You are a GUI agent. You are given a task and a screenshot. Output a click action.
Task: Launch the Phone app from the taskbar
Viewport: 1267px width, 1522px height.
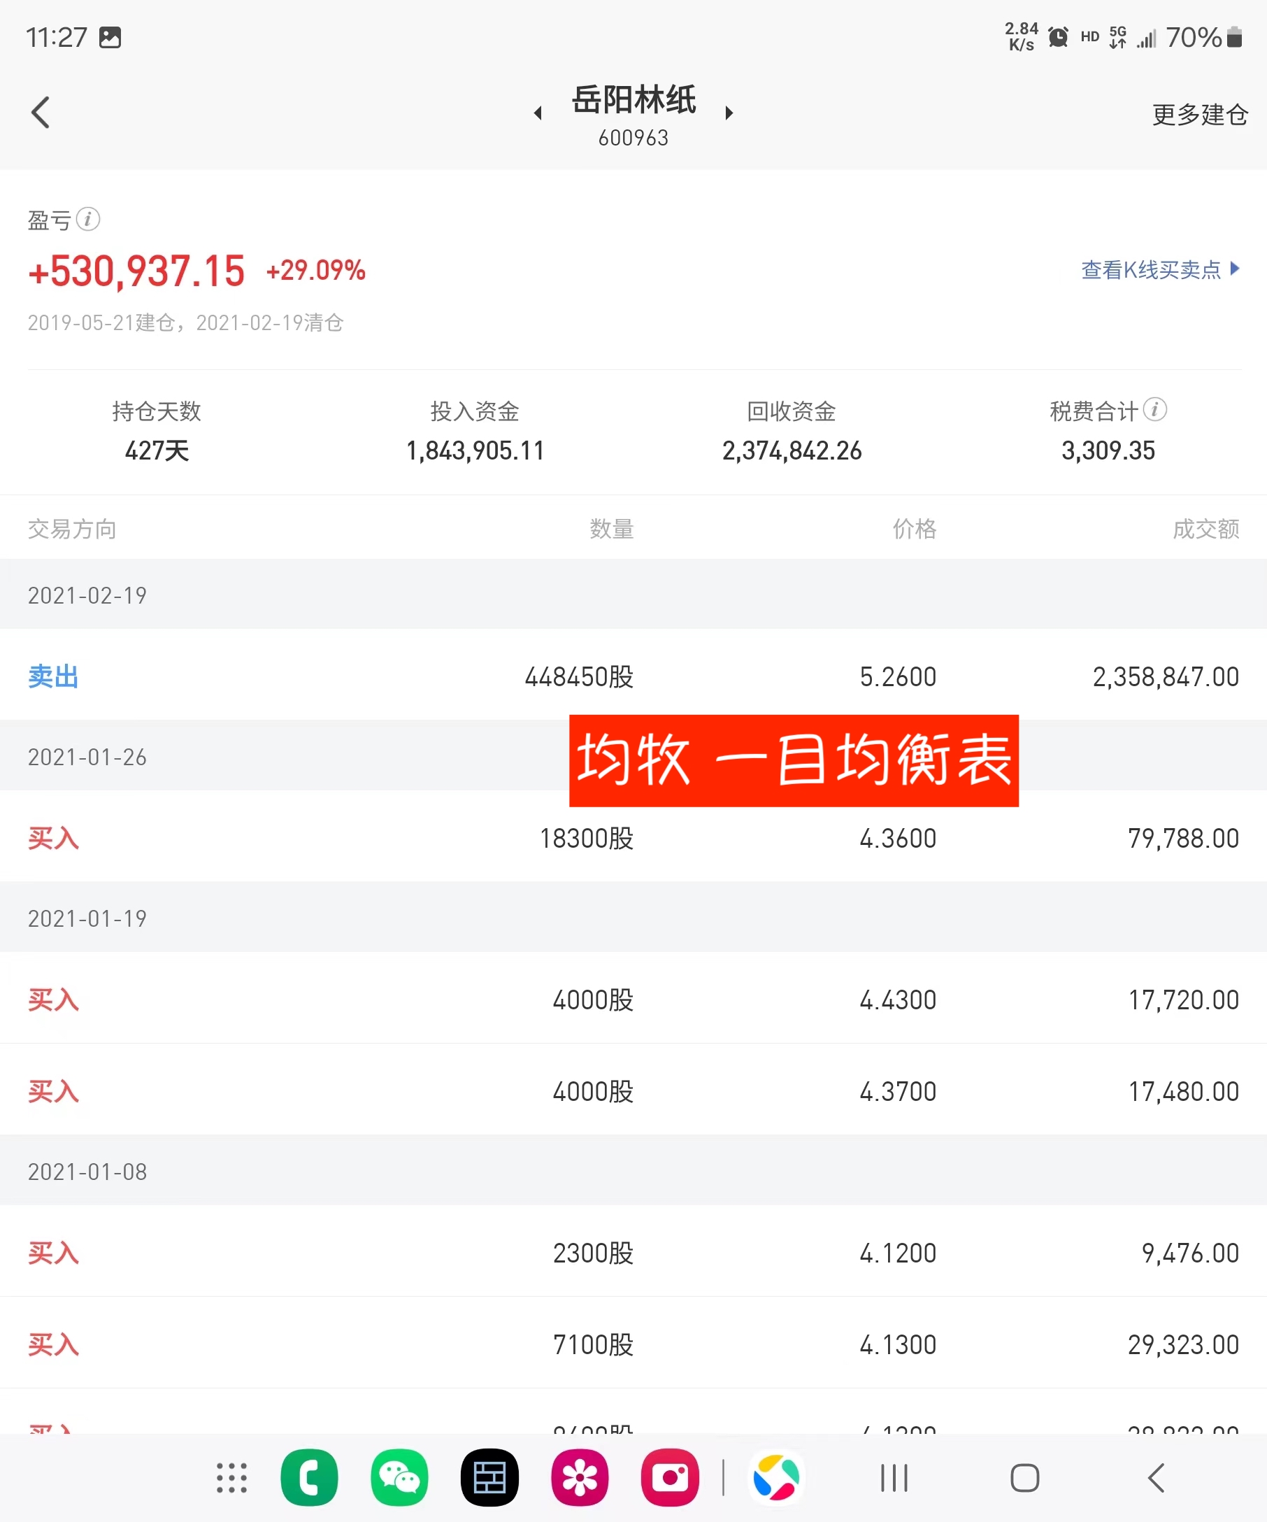point(309,1477)
